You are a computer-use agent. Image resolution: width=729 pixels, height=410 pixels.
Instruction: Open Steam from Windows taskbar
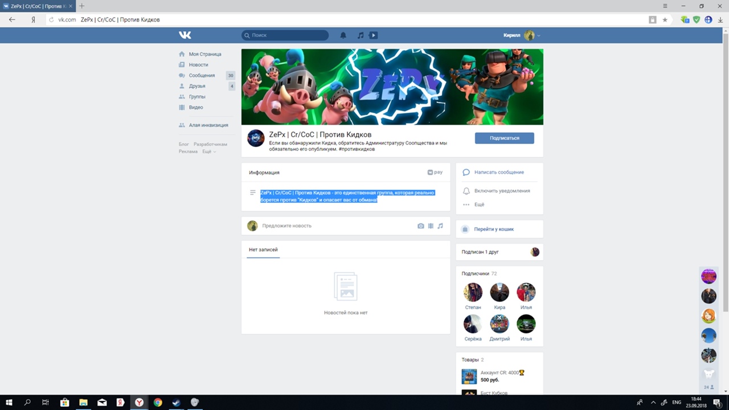[x=176, y=403]
